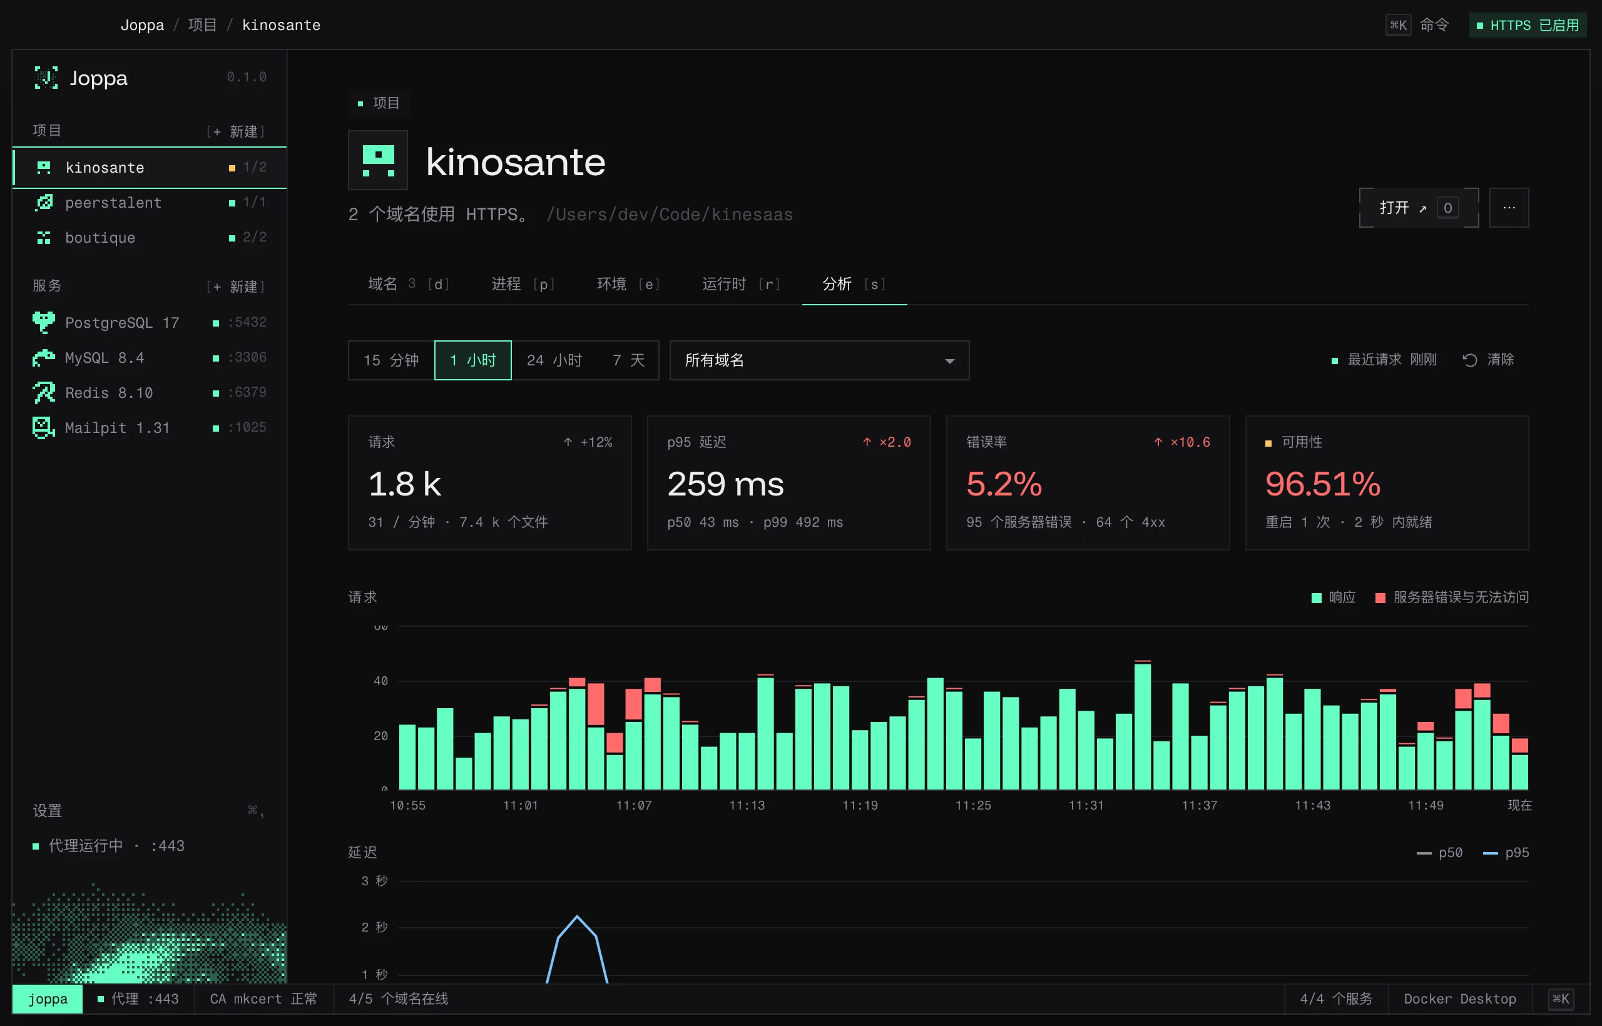The height and width of the screenshot is (1026, 1602).
Task: Click the Redis 8.10 service icon
Action: (x=44, y=393)
